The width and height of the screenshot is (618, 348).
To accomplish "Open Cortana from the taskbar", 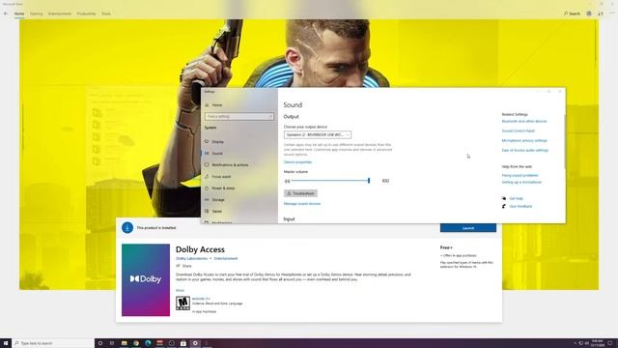I will coord(100,343).
